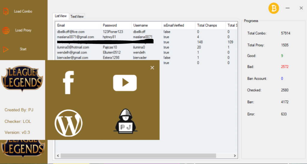Open the WordPress logo link
Image resolution: width=307 pixels, height=164 pixels.
point(69,123)
